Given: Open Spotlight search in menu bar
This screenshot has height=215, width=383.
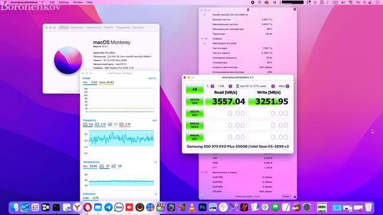Looking at the screenshot, I should click(x=364, y=2).
